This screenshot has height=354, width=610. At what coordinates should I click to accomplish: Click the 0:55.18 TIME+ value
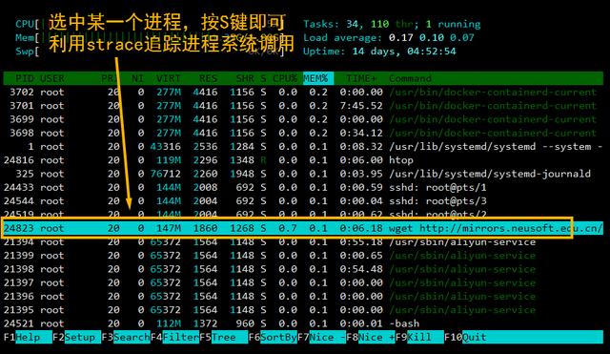click(361, 242)
